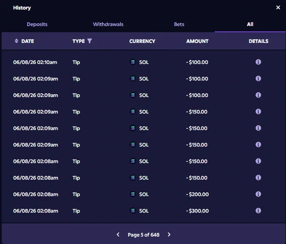Click the DATE column header
Viewport: 286px width, 244px height.
[27, 41]
